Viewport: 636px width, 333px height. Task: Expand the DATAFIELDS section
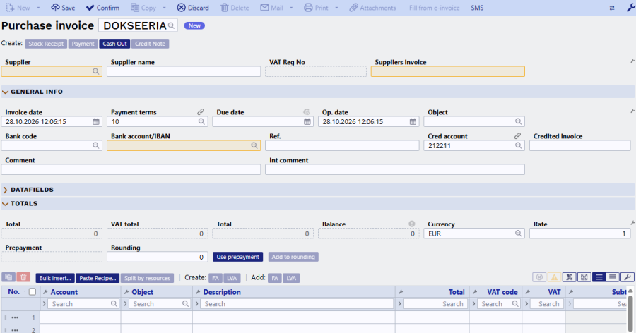(x=5, y=190)
